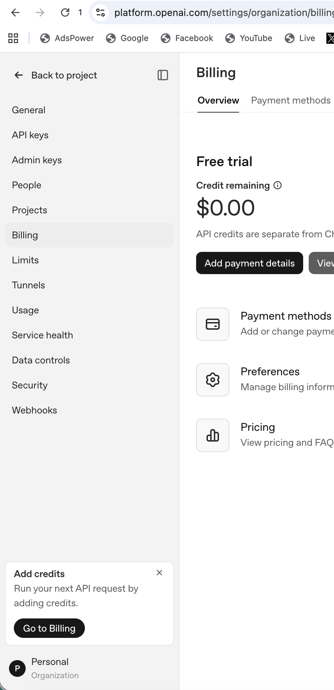The width and height of the screenshot is (334, 690).
Task: Click the Pricing chart icon
Action: click(213, 435)
